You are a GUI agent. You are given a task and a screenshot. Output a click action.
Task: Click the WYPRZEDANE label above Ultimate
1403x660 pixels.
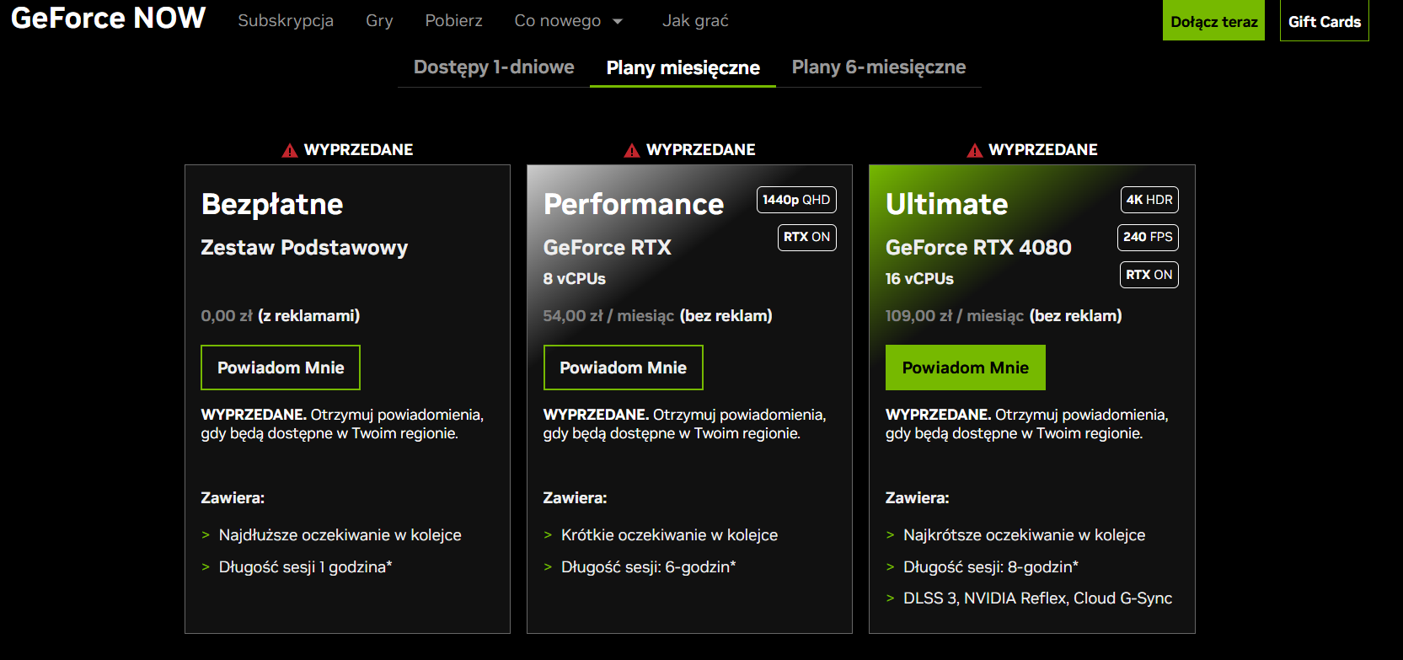click(1043, 150)
